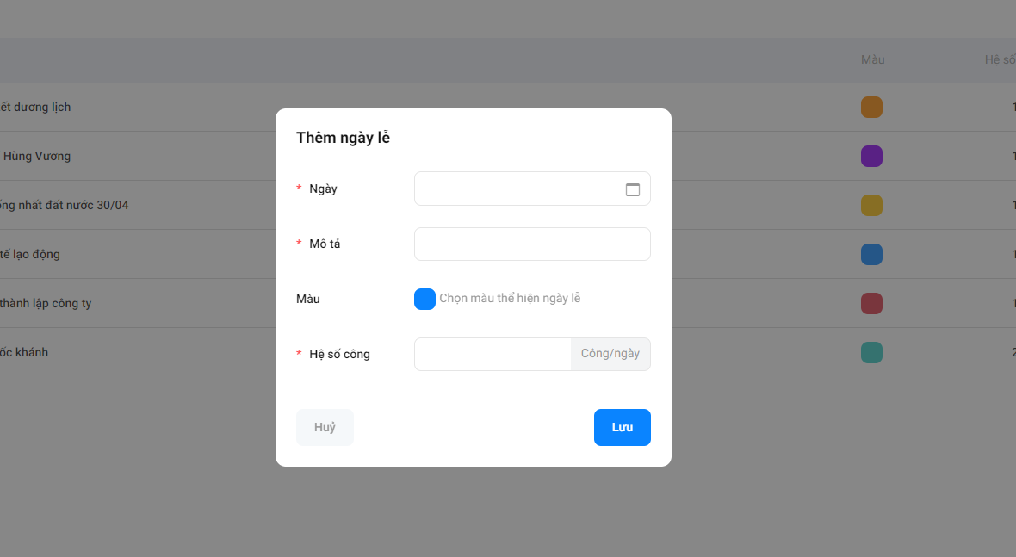Click the teal swatch in Quốc khánh row

click(x=871, y=352)
